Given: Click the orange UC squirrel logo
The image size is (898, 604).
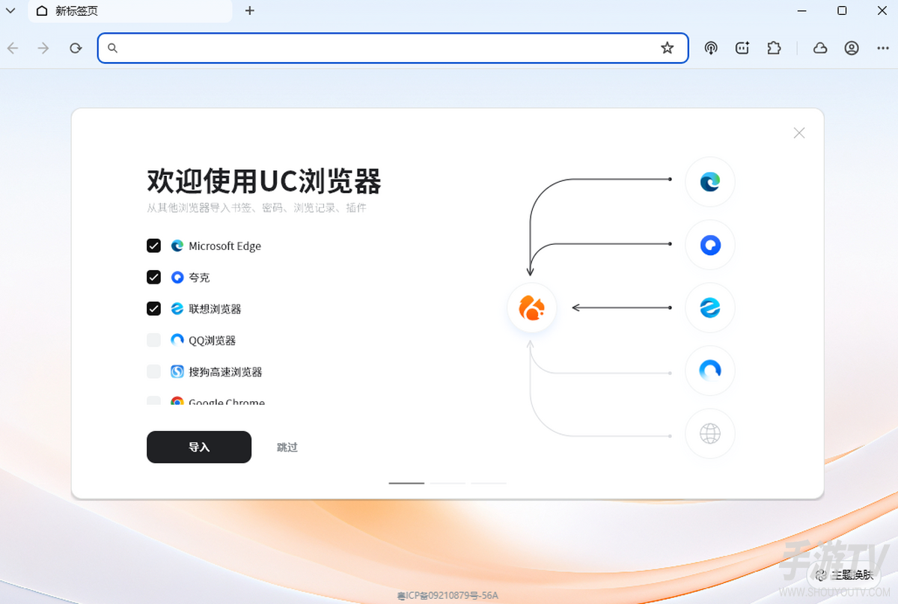Looking at the screenshot, I should click(x=532, y=308).
